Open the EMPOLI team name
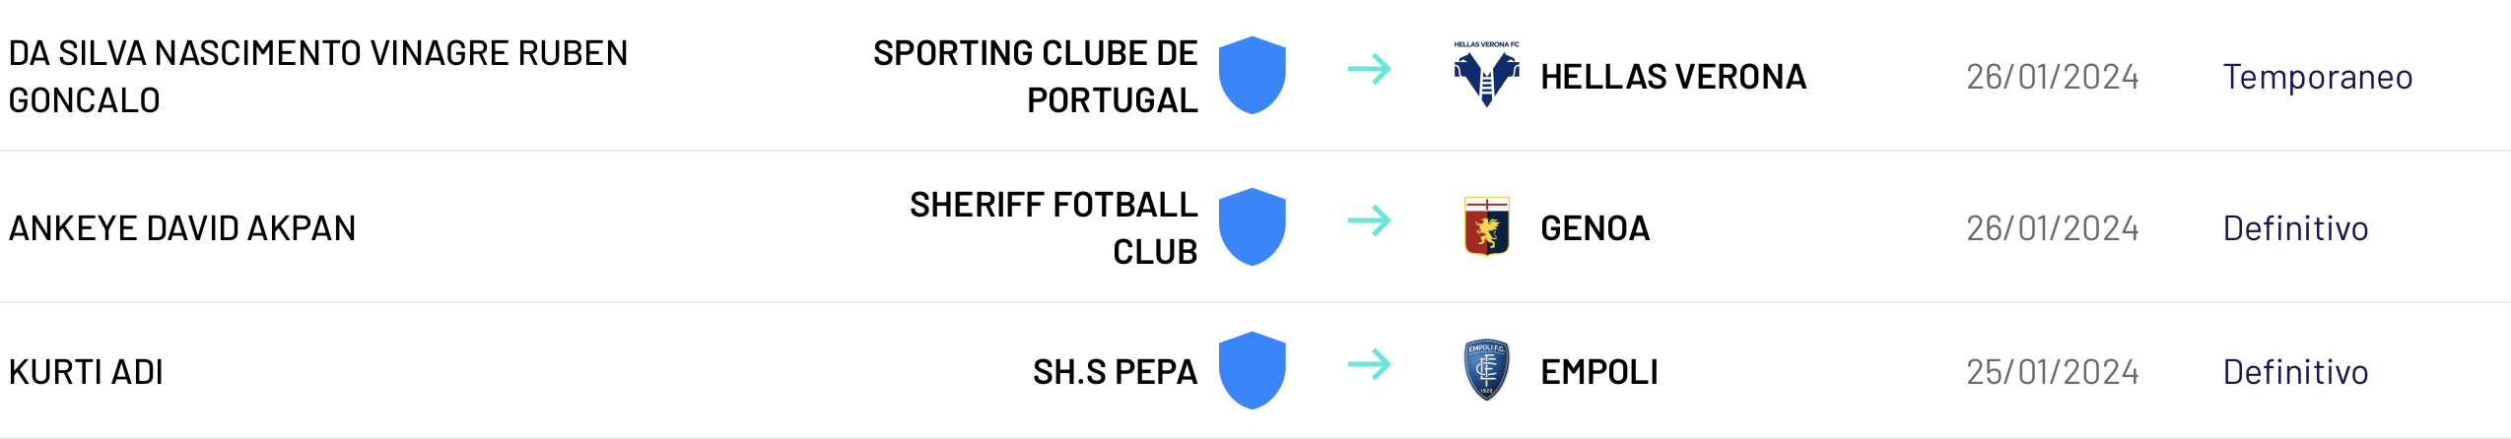 pos(1598,372)
